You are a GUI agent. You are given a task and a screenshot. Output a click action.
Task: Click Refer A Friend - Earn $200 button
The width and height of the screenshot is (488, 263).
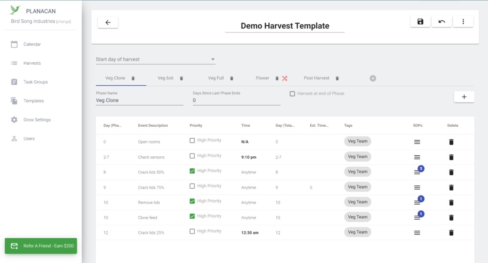coord(41,246)
